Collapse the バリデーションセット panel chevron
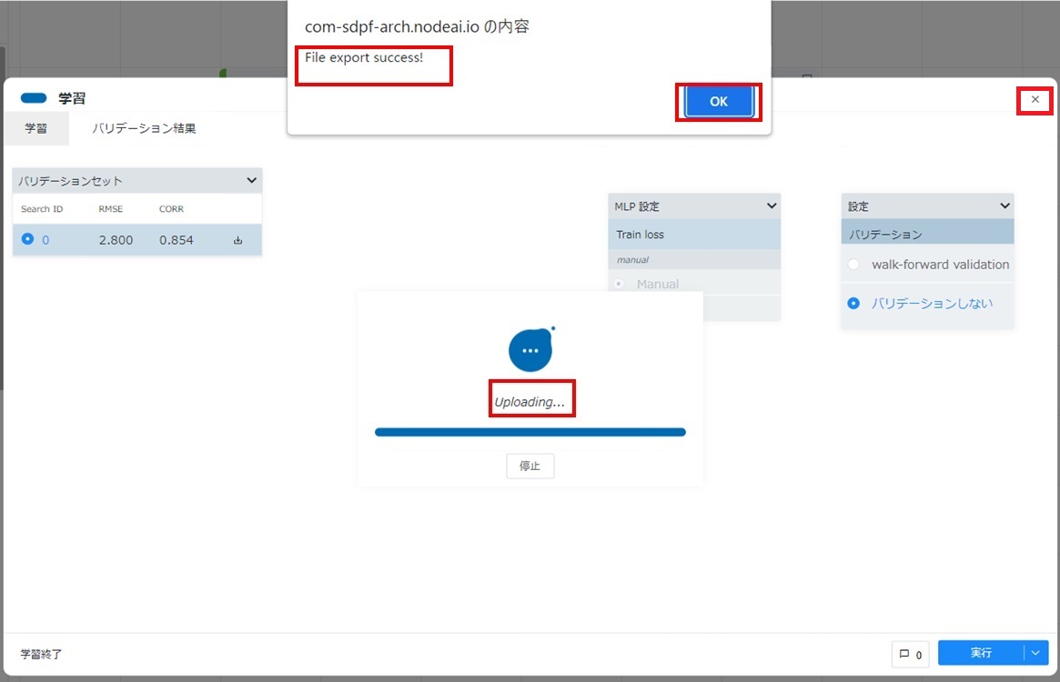 pos(251,180)
